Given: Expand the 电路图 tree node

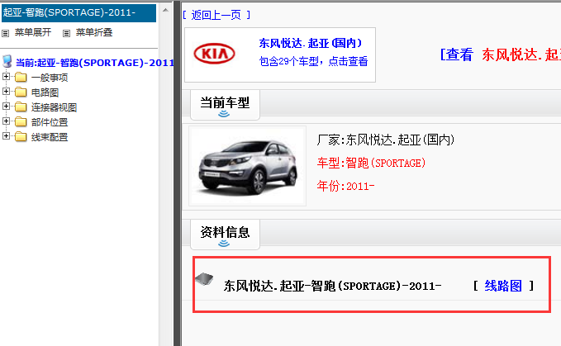Looking at the screenshot, I should point(6,92).
